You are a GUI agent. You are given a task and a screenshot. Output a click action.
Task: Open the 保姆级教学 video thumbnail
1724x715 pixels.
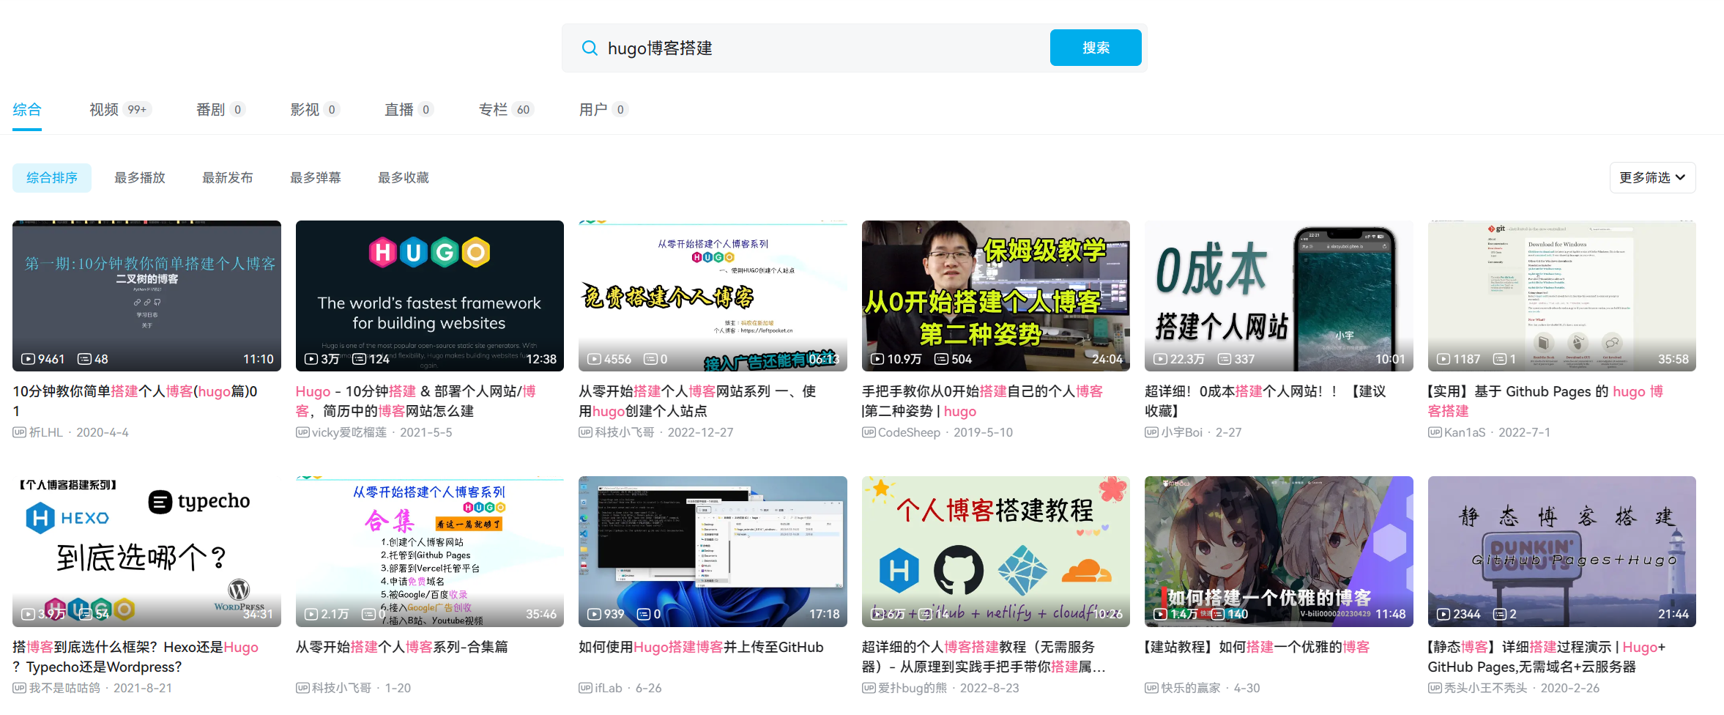(995, 295)
